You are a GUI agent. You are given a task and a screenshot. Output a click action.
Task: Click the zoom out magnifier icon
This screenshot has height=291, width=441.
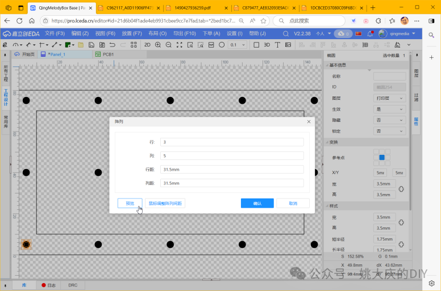[x=169, y=44]
